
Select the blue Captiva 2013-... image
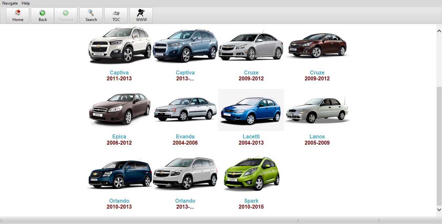185,46
